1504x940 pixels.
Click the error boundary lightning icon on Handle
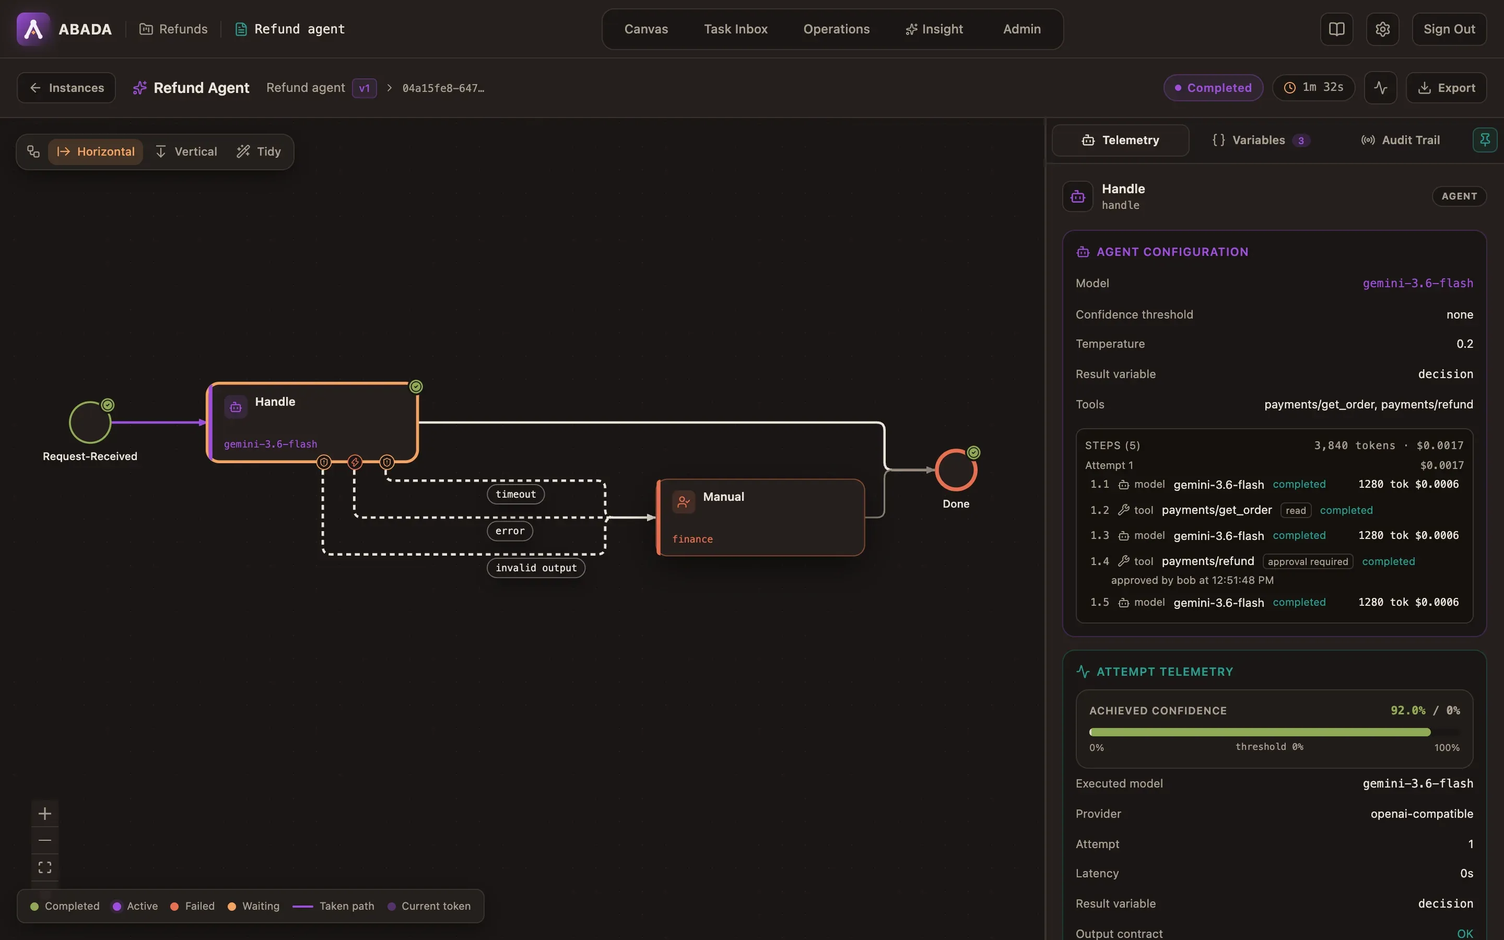tap(355, 462)
